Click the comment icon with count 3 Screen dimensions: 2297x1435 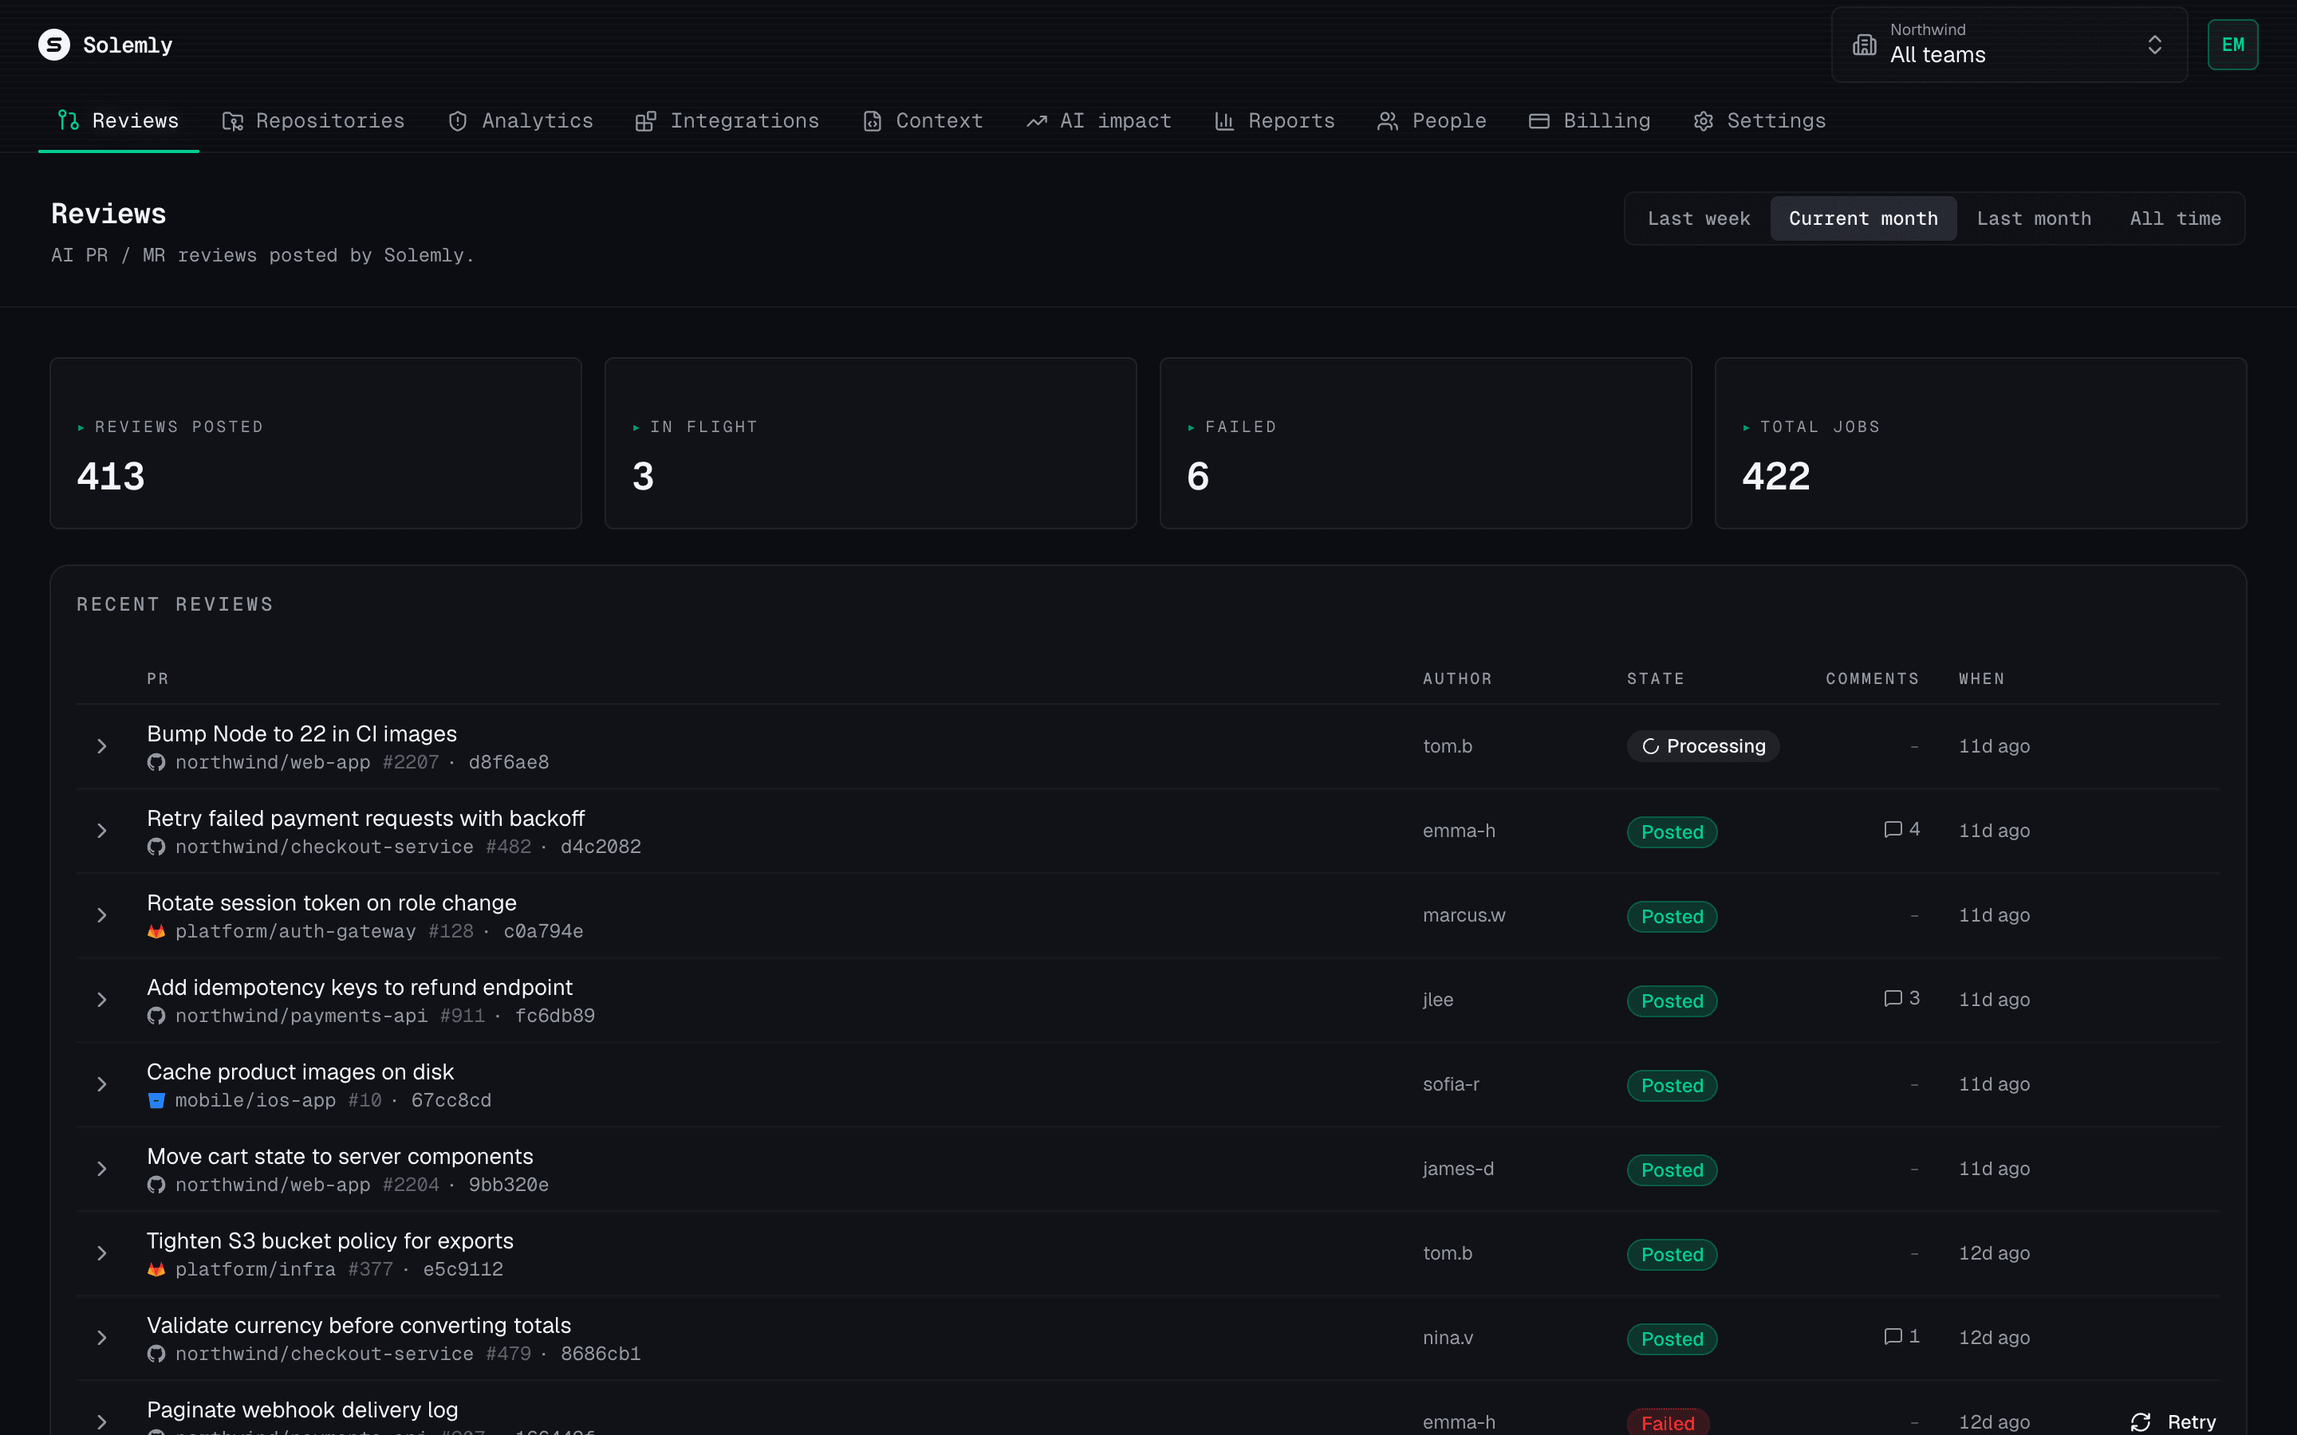pos(1893,998)
